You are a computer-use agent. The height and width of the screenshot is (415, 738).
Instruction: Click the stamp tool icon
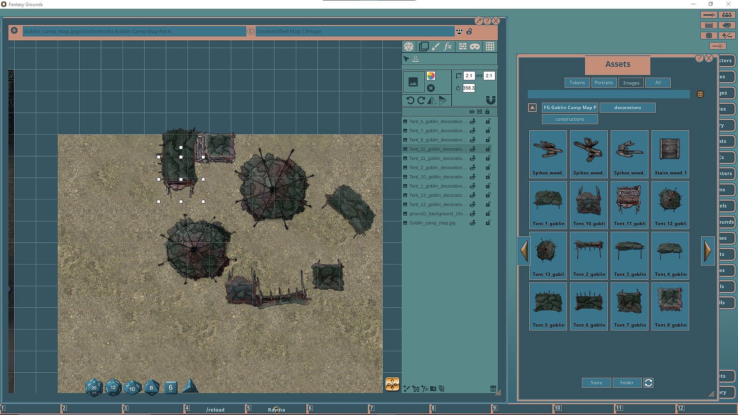416,59
